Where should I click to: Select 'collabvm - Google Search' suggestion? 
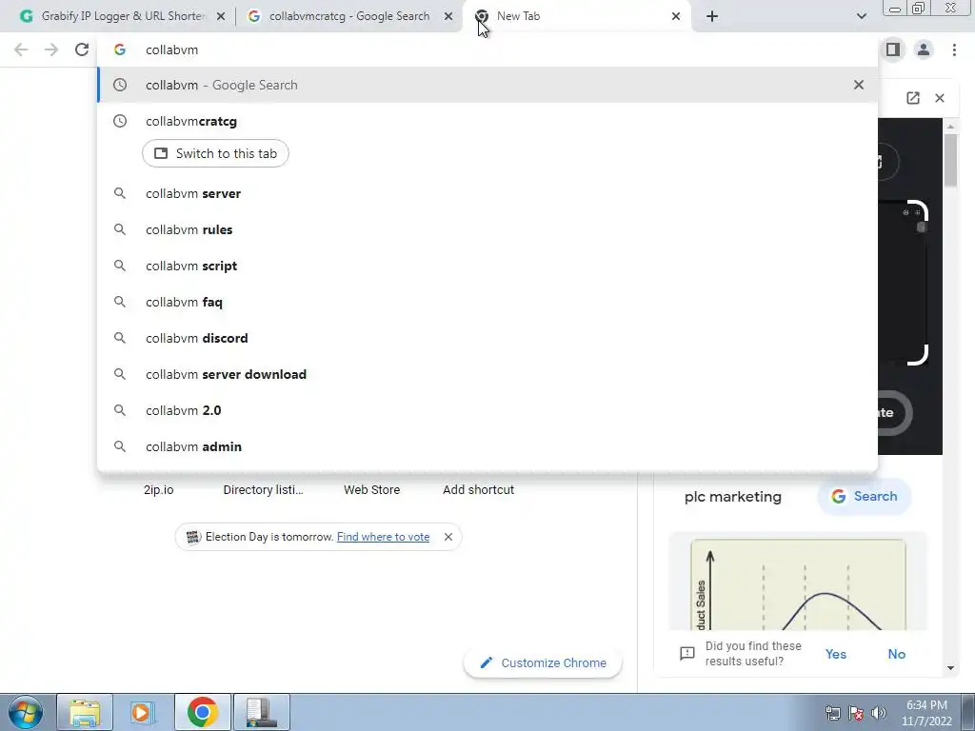tap(487, 85)
